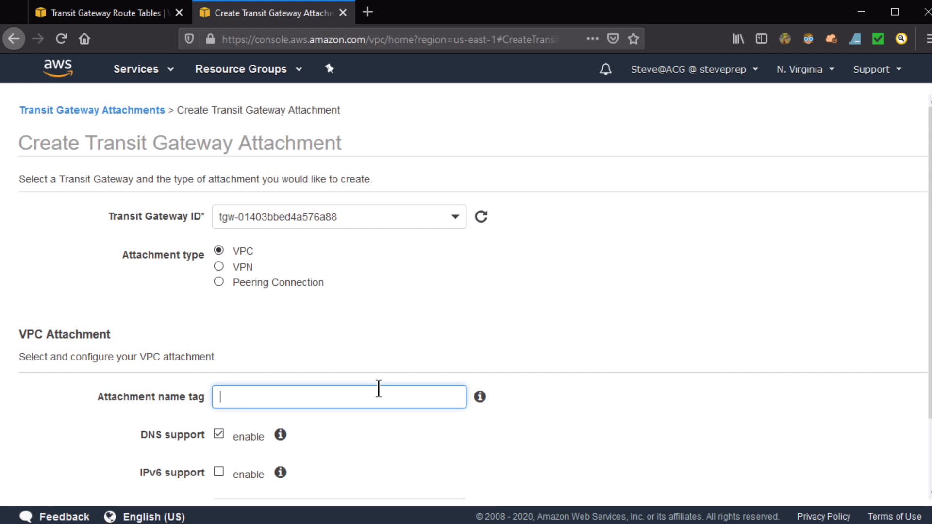
Task: Expand the Services menu
Action: 143,69
